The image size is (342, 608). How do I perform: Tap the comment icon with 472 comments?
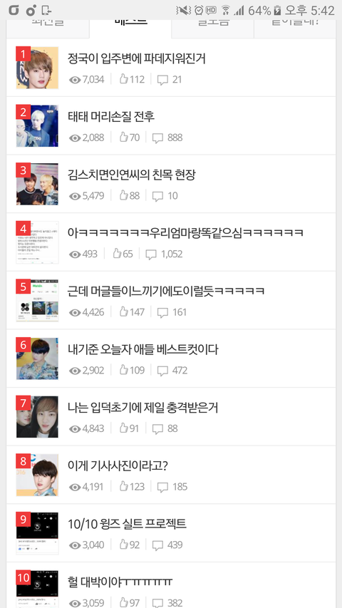162,371
